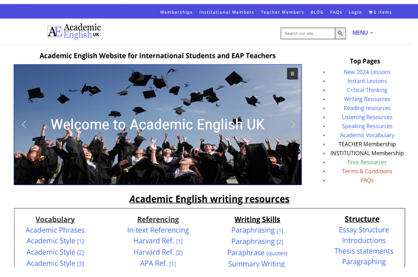The height and width of the screenshot is (277, 418).
Task: Open TEACHER Membership link
Action: pos(367,144)
